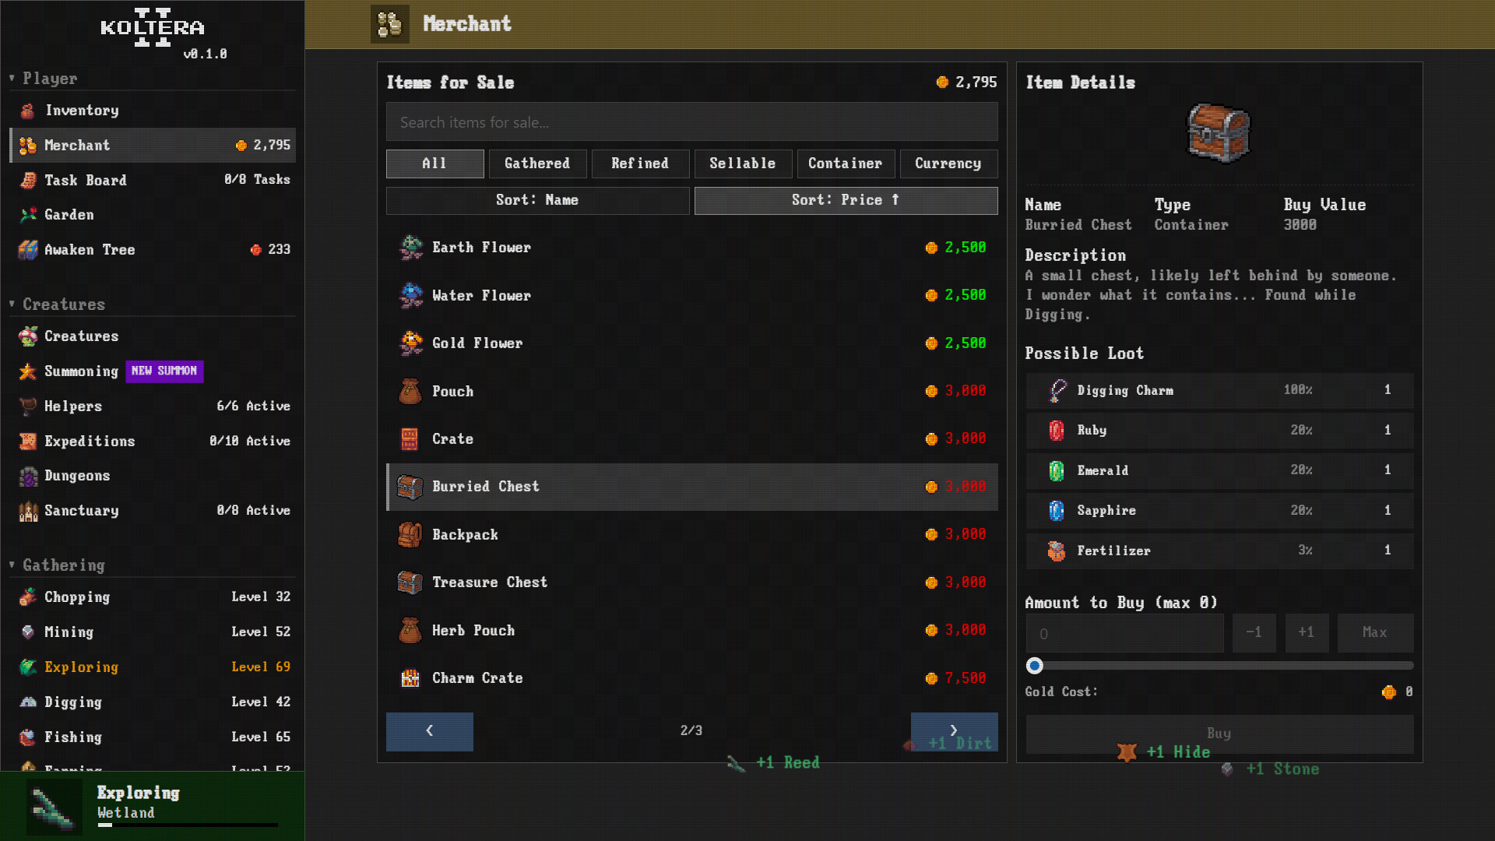
Task: Click the search items for sale field
Action: pyautogui.click(x=691, y=121)
